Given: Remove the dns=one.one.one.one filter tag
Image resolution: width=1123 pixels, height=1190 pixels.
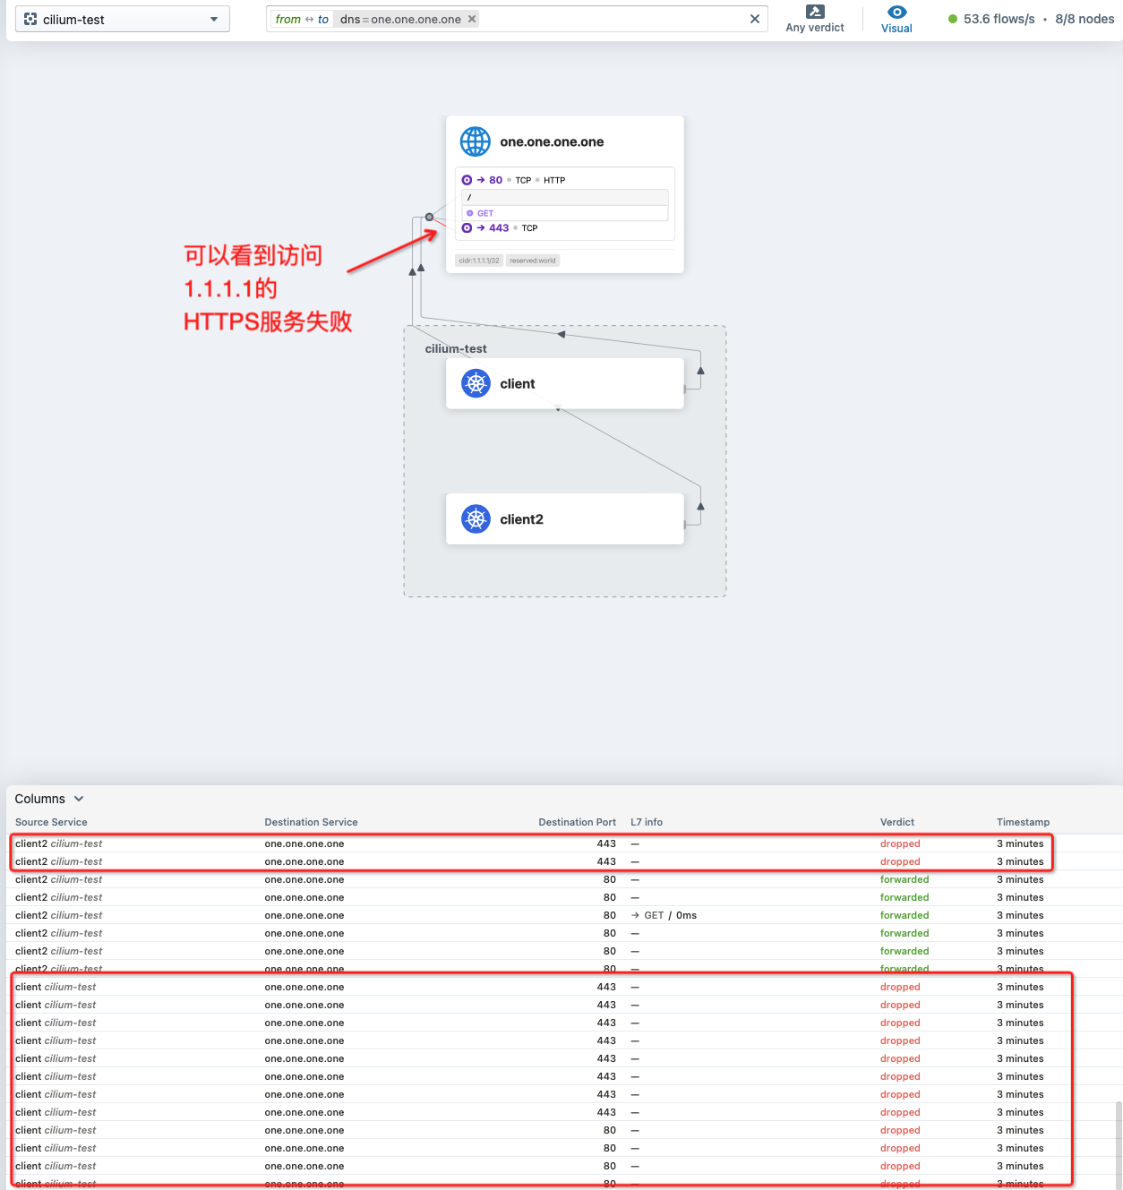Looking at the screenshot, I should (472, 19).
